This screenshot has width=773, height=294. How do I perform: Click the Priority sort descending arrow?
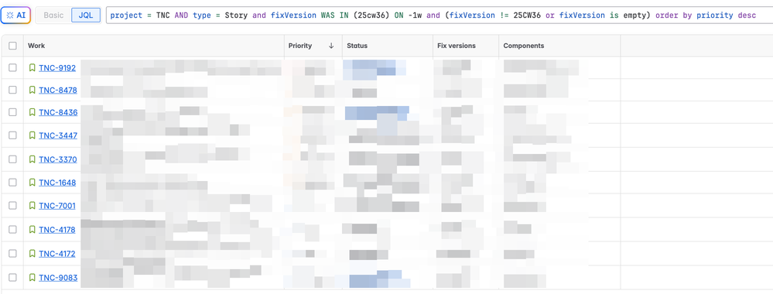331,46
